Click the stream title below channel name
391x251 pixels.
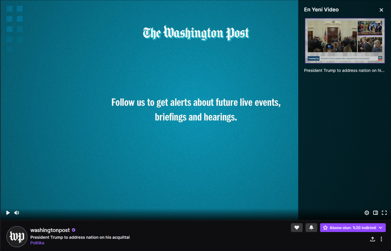pos(80,237)
